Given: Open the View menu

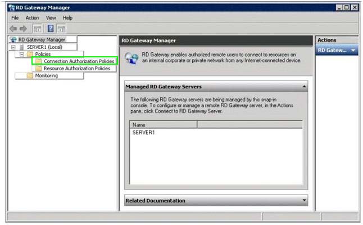Looking at the screenshot, I should (51, 18).
